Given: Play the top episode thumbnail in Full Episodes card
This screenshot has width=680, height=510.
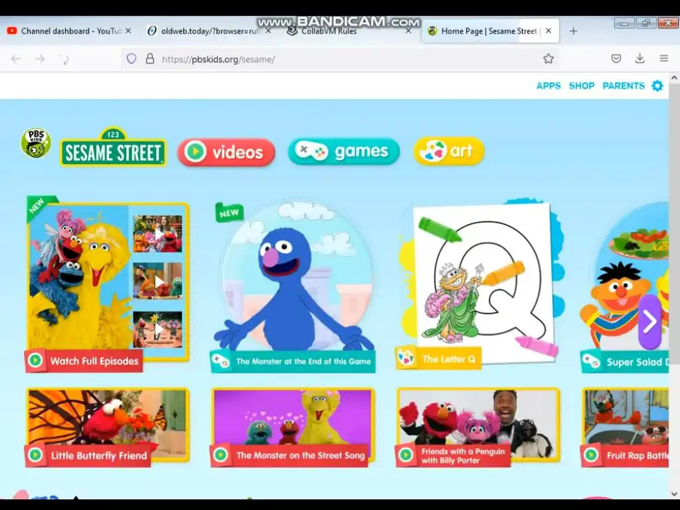Looking at the screenshot, I should (x=157, y=234).
